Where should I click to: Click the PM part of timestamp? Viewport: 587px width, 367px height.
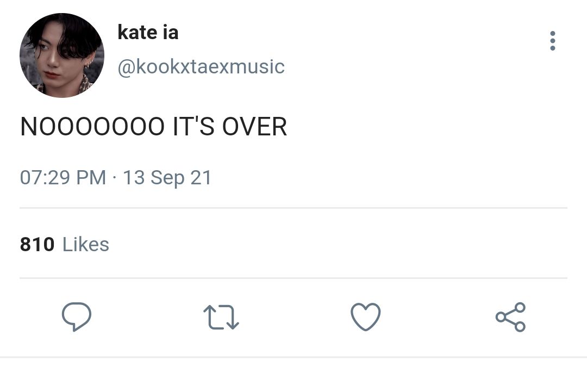coord(91,177)
